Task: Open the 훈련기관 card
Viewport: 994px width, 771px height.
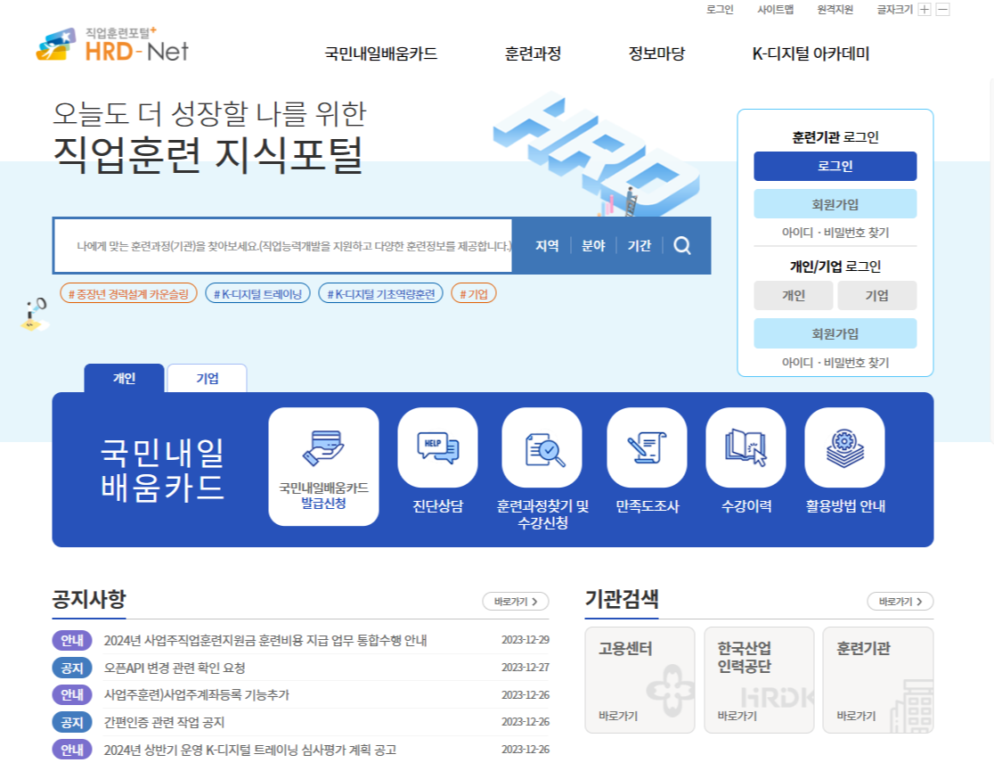Action: tap(878, 679)
